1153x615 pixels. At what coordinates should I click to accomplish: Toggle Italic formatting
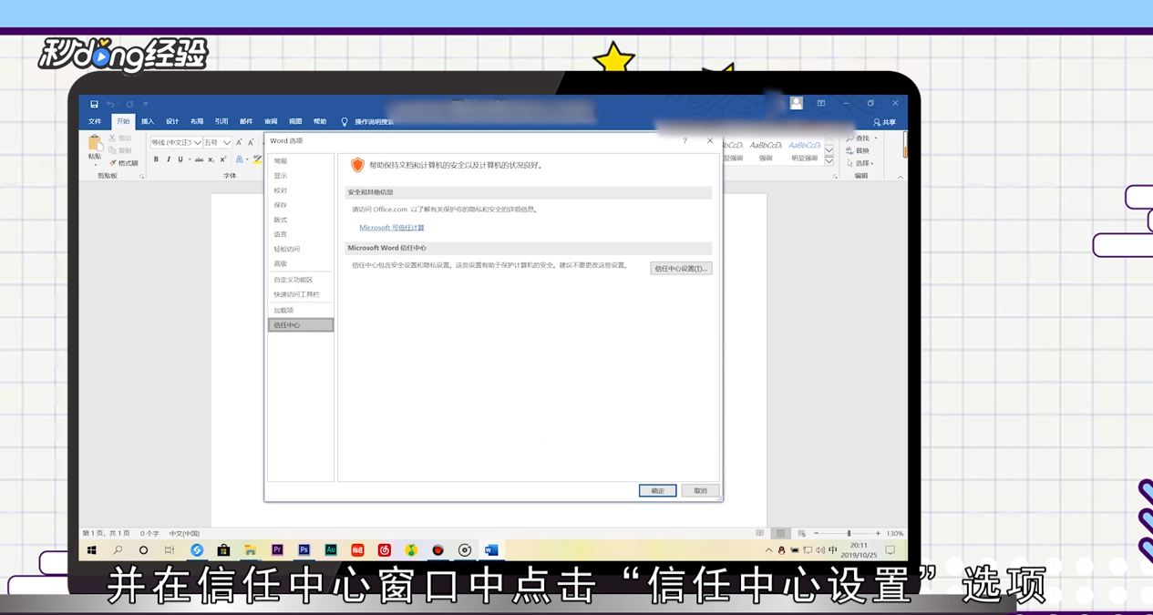168,159
